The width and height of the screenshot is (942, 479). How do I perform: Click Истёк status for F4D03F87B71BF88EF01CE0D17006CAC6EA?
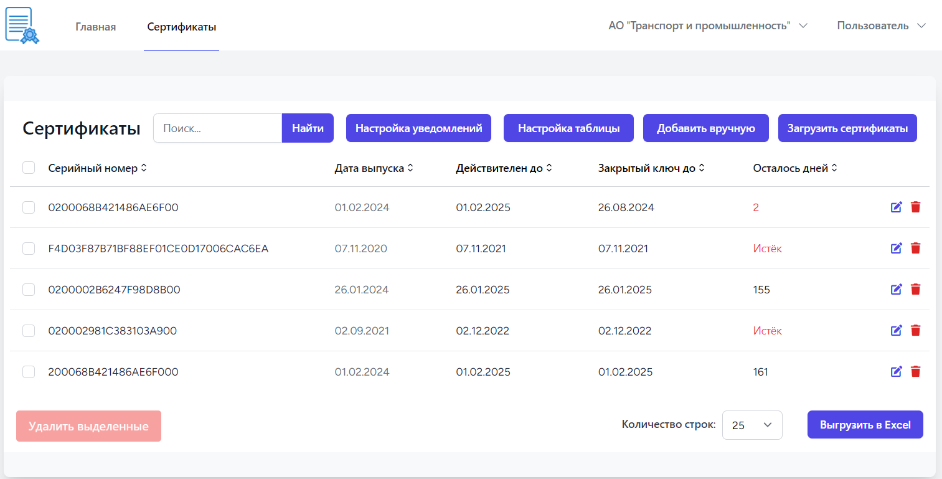tap(768, 249)
